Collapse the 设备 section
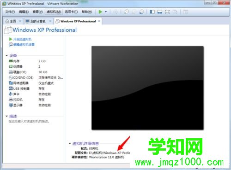Image resolution: width=231 pixels, height=170 pixels. point(6,55)
